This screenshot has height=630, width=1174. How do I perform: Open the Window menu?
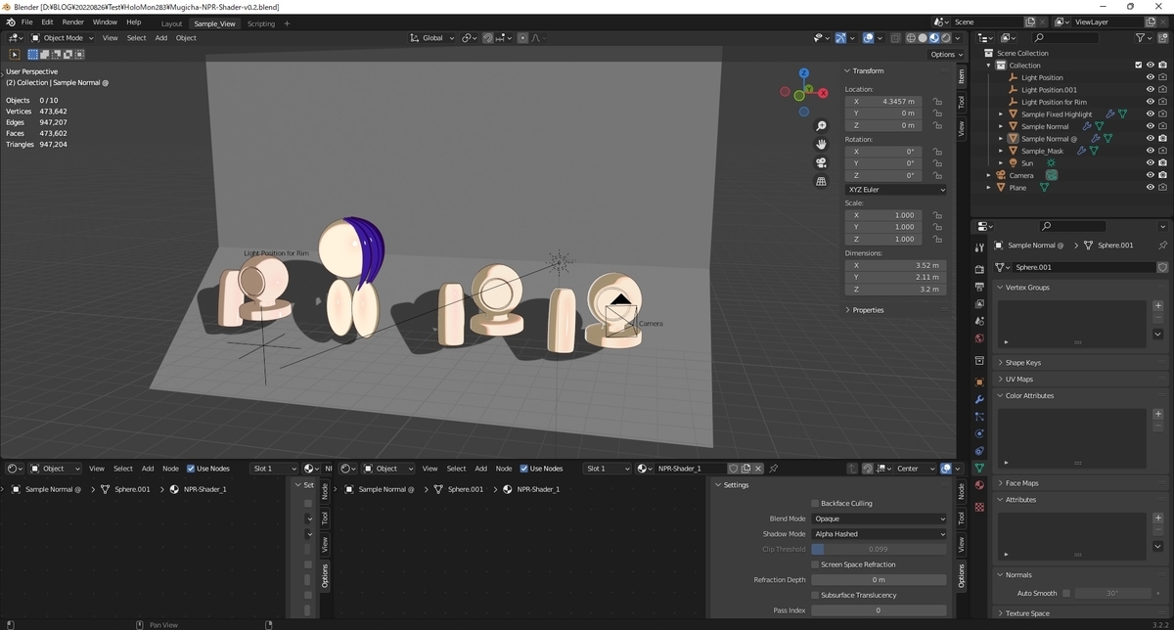click(x=105, y=22)
